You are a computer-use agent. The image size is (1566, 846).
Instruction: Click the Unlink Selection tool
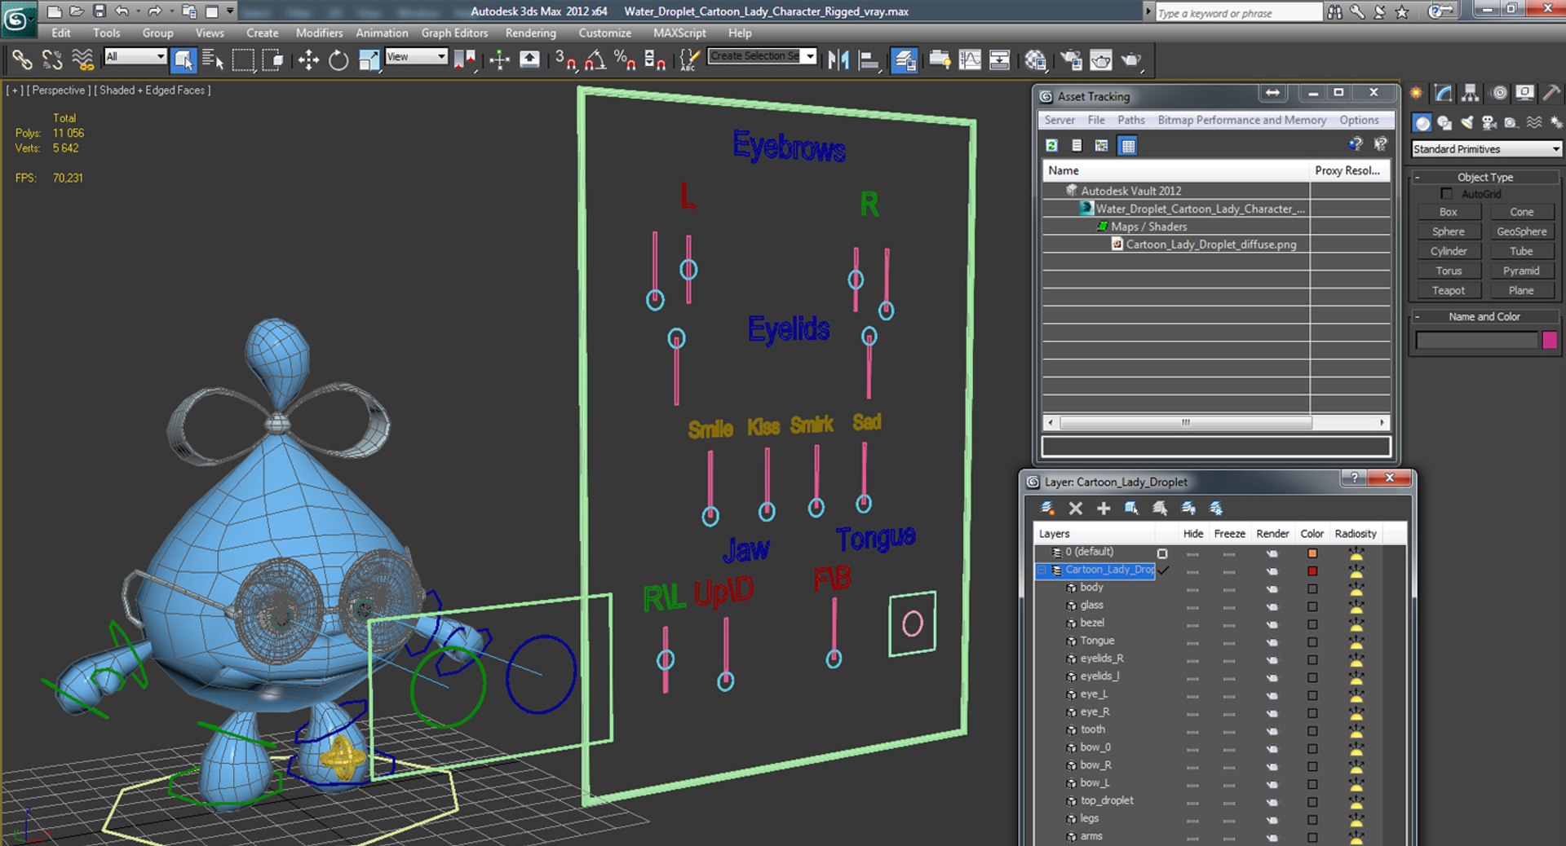click(x=52, y=59)
